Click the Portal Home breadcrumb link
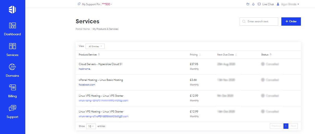This screenshot has width=315, height=134. pyautogui.click(x=82, y=29)
